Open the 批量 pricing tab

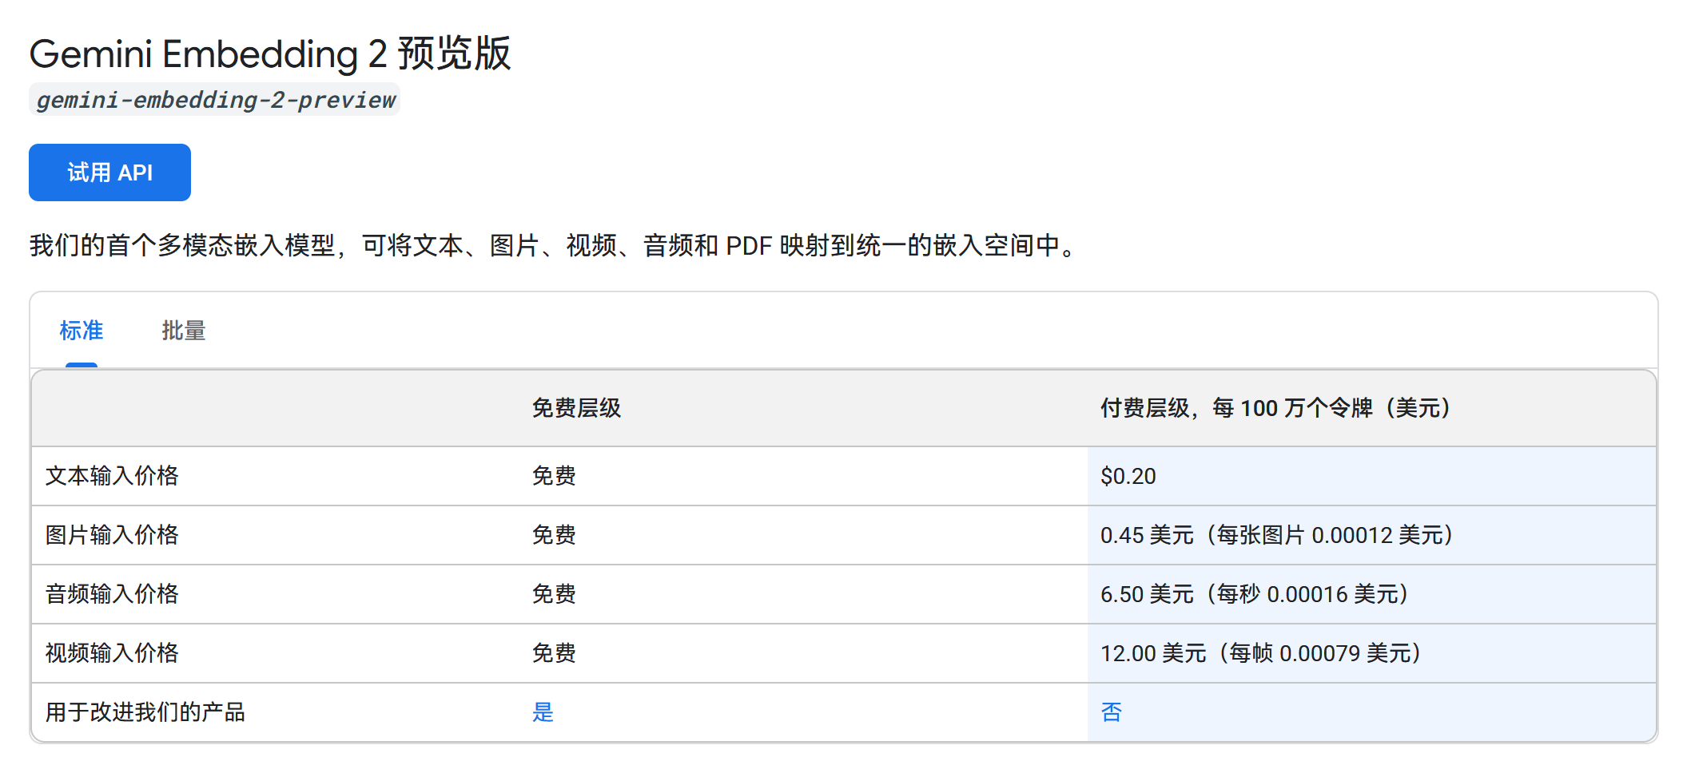[183, 331]
